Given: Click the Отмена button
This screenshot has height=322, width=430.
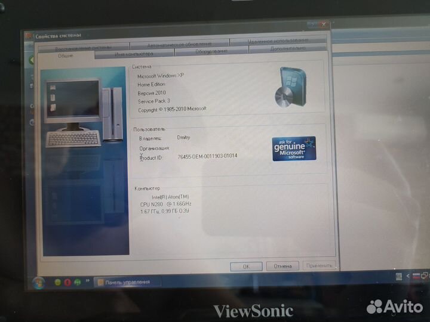Looking at the screenshot, I should point(278,266).
